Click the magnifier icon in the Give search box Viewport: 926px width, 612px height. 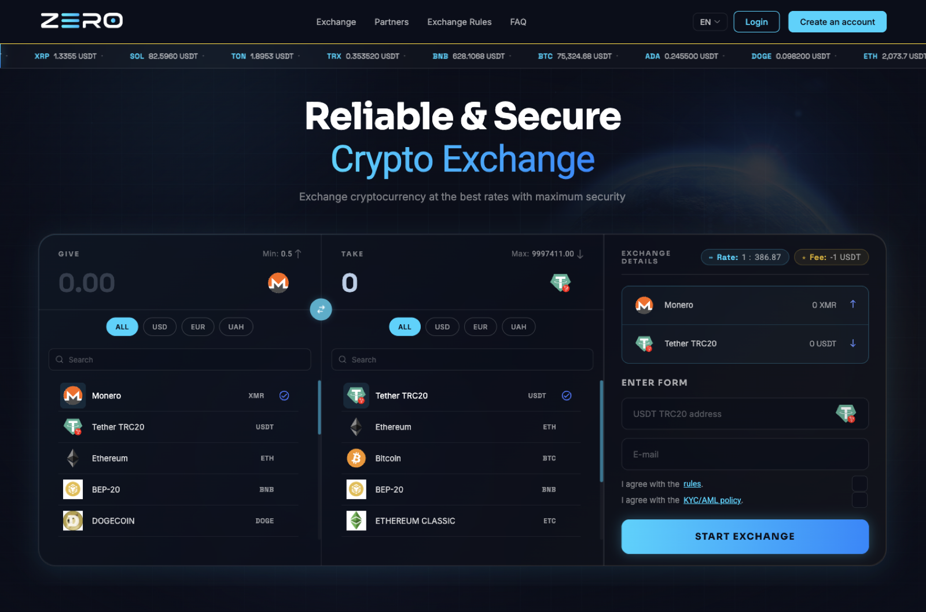(59, 360)
